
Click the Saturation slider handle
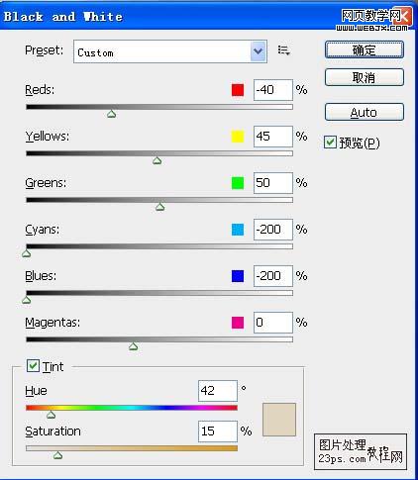57,455
